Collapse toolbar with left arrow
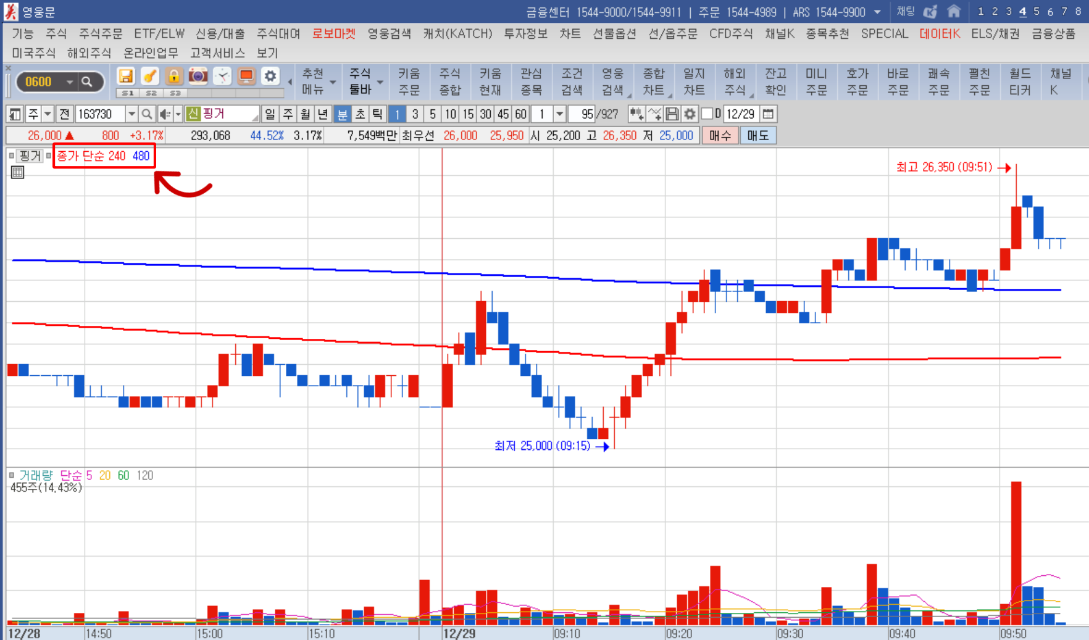Image resolution: width=1089 pixels, height=640 pixels. 290,82
